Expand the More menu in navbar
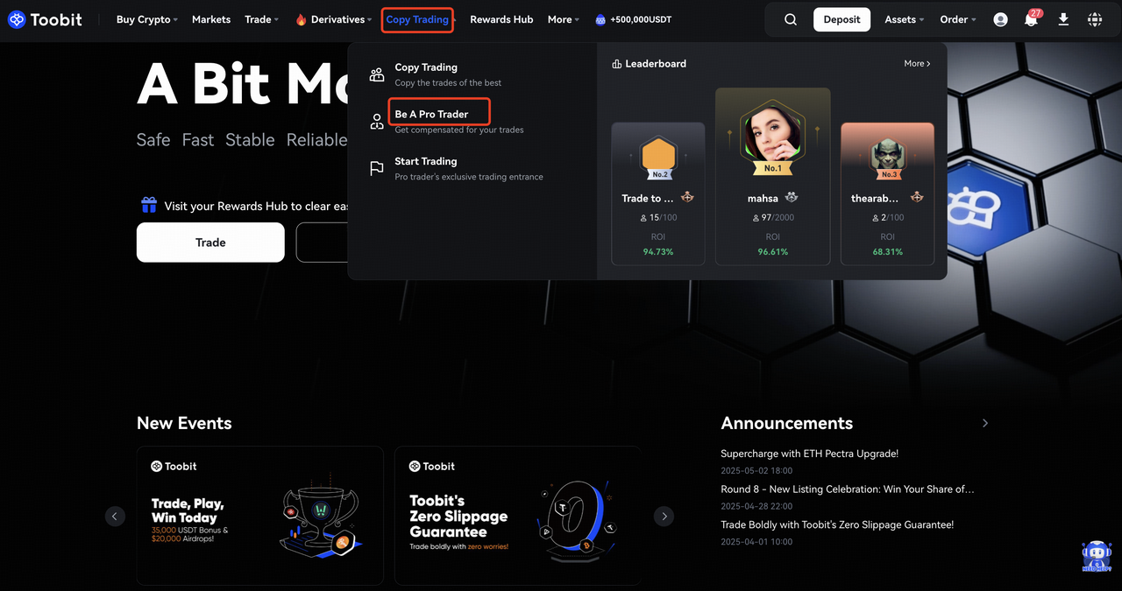 coord(563,19)
